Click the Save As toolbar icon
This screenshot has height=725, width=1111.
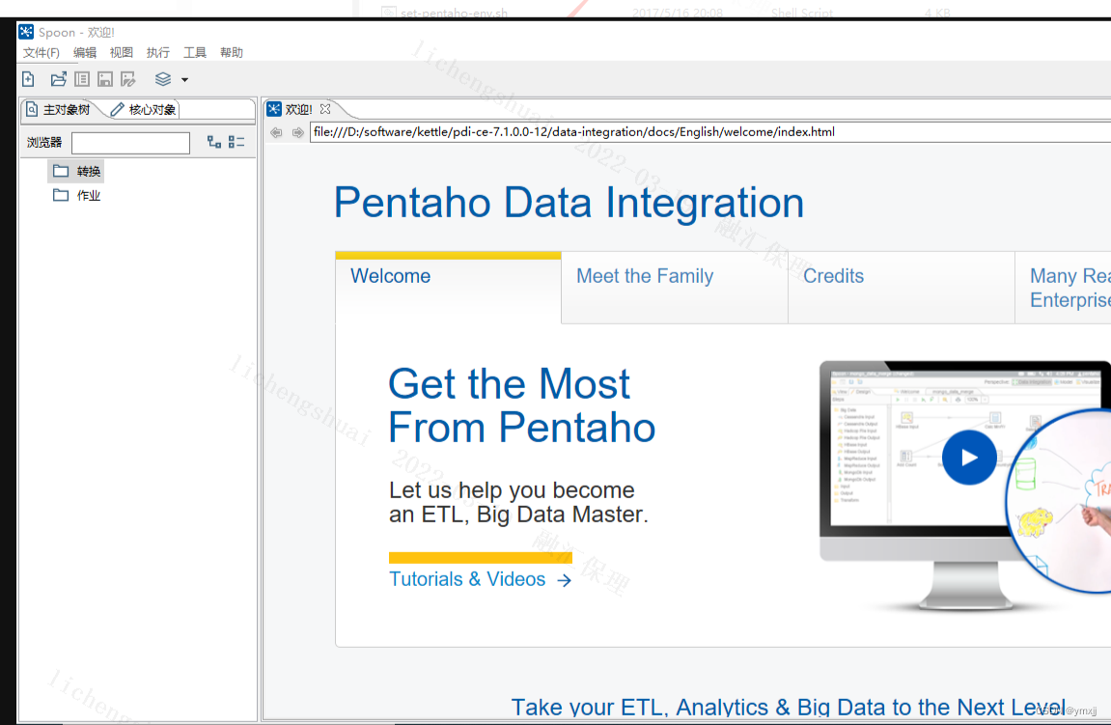pos(127,79)
